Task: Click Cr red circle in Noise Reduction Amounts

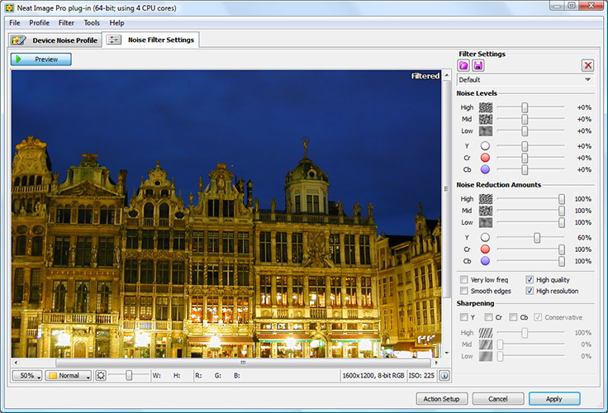Action: click(x=485, y=249)
